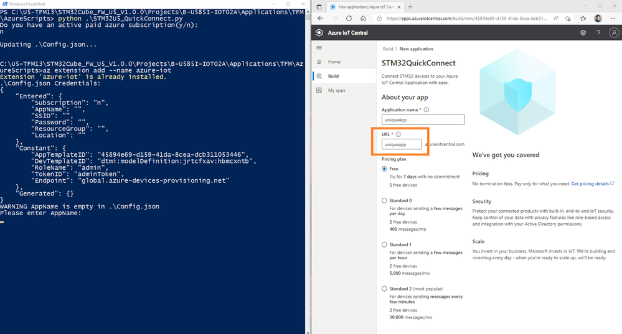Screen dimensions: 622x334
Task: Click the Build icon in sidebar
Action: (319, 76)
